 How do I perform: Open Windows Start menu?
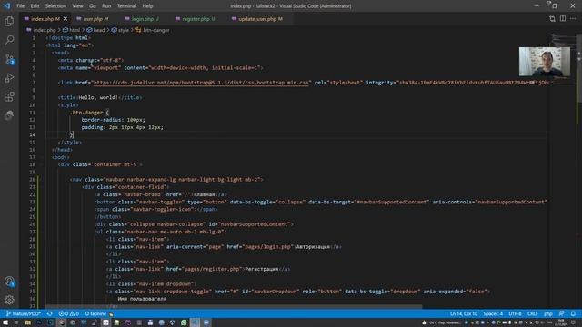(5, 322)
